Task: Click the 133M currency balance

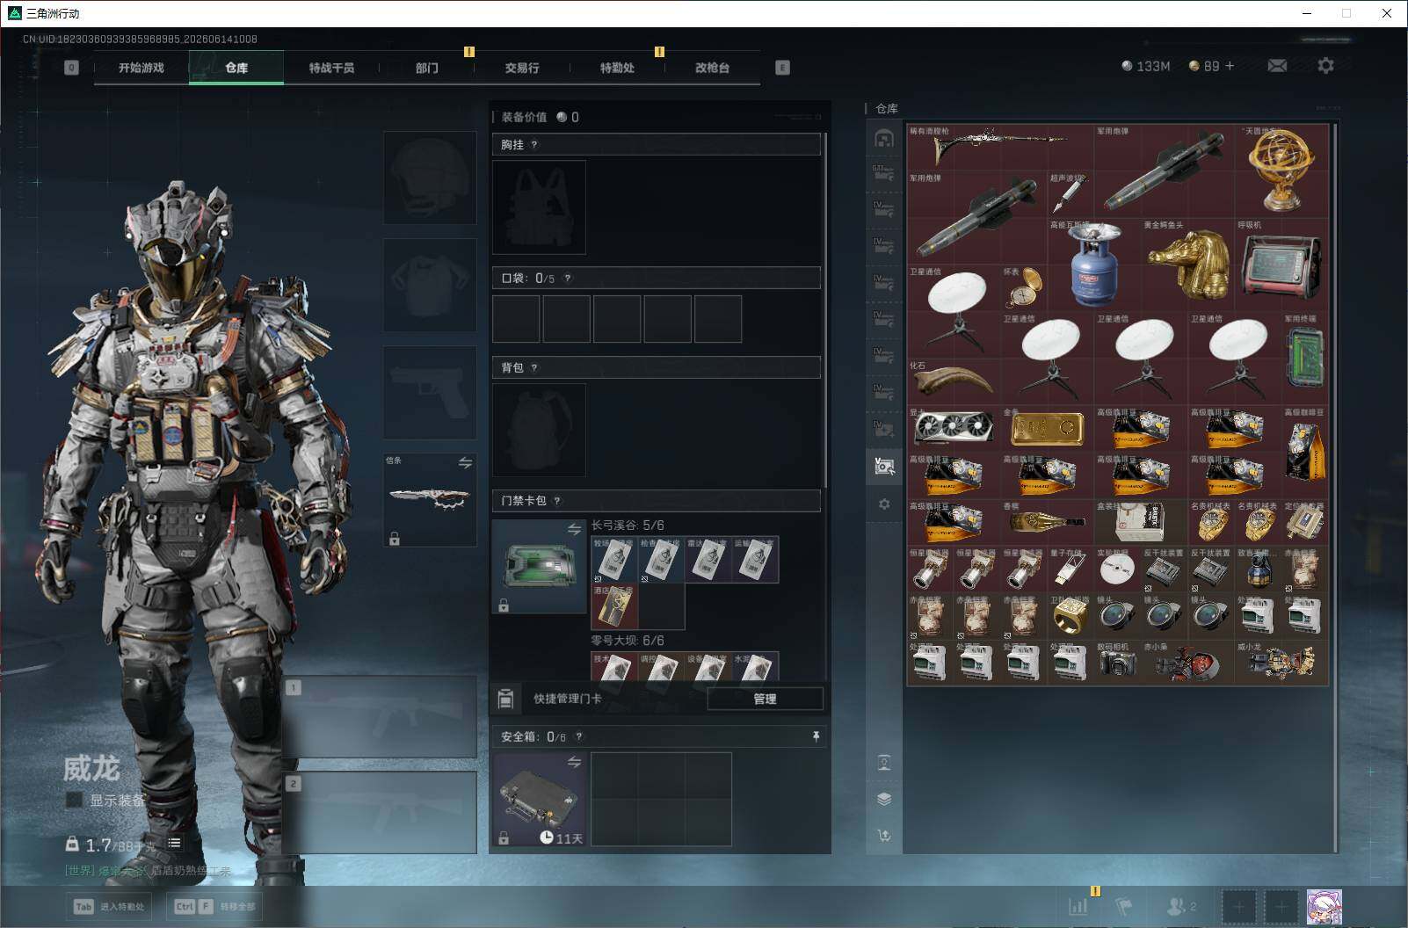Action: (1146, 66)
